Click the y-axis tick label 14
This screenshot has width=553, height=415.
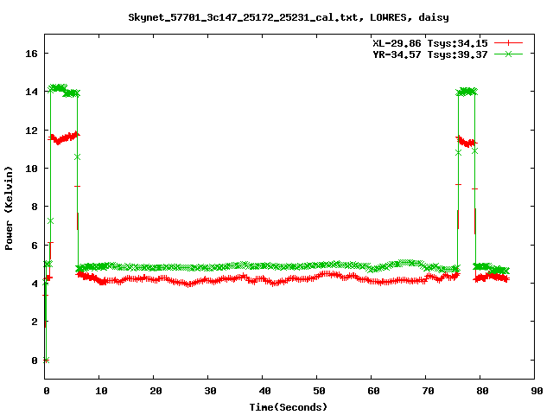coord(31,92)
